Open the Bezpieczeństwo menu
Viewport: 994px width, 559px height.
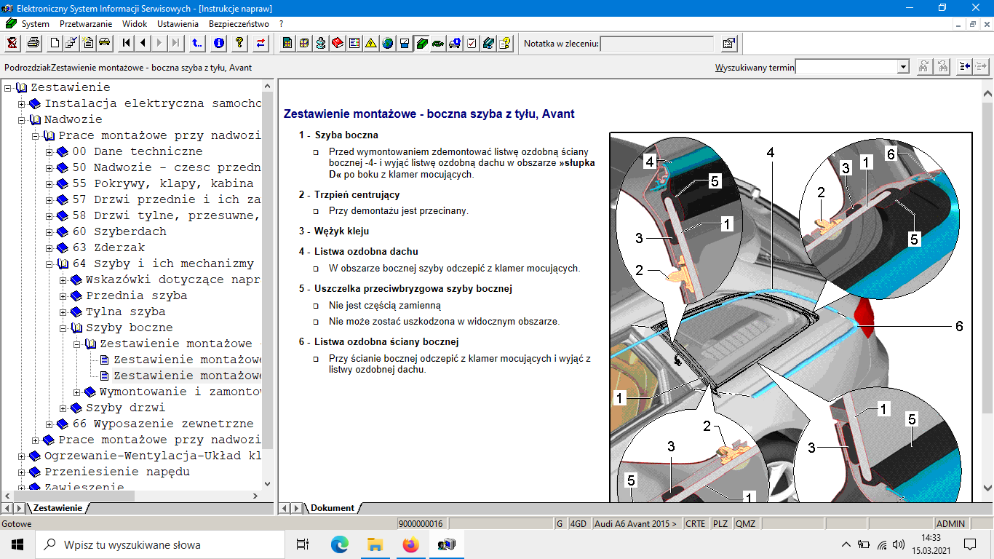tap(239, 23)
